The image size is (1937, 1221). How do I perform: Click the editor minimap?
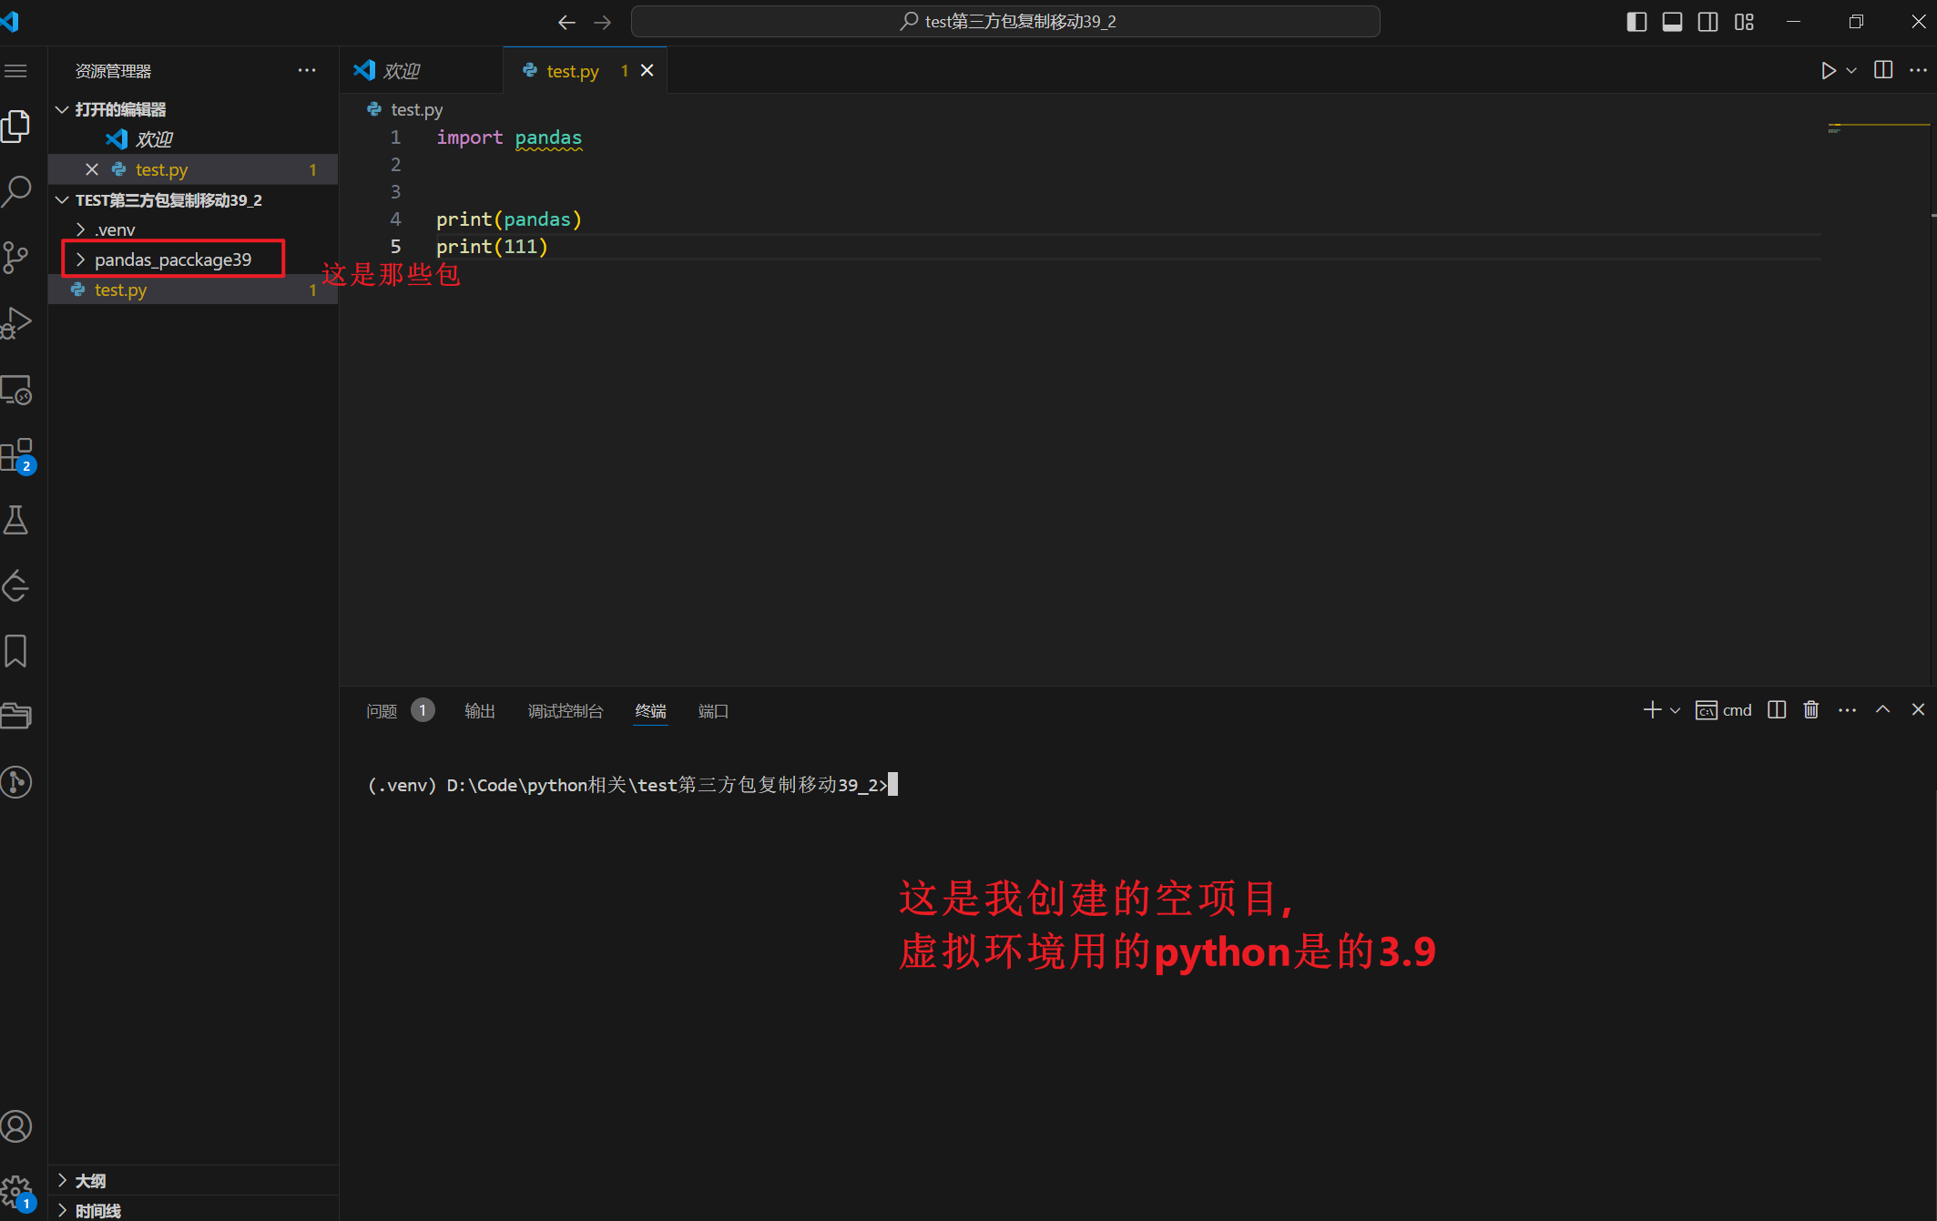click(x=1878, y=127)
